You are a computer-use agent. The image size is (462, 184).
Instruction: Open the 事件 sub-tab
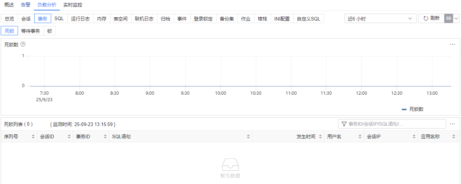182,19
